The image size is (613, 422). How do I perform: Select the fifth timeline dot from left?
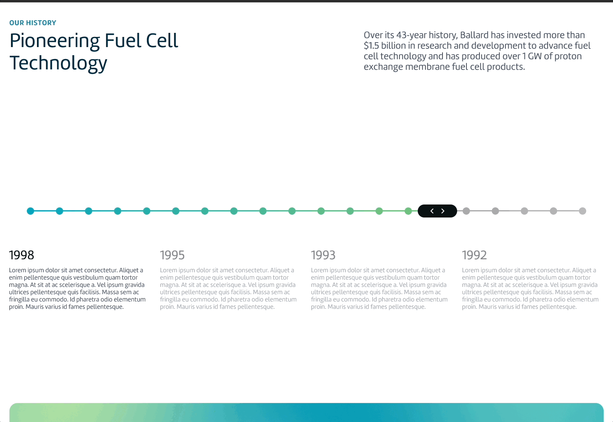pyautogui.click(x=147, y=211)
